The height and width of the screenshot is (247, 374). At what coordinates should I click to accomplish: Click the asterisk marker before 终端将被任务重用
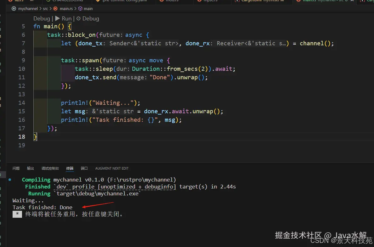[17, 214]
